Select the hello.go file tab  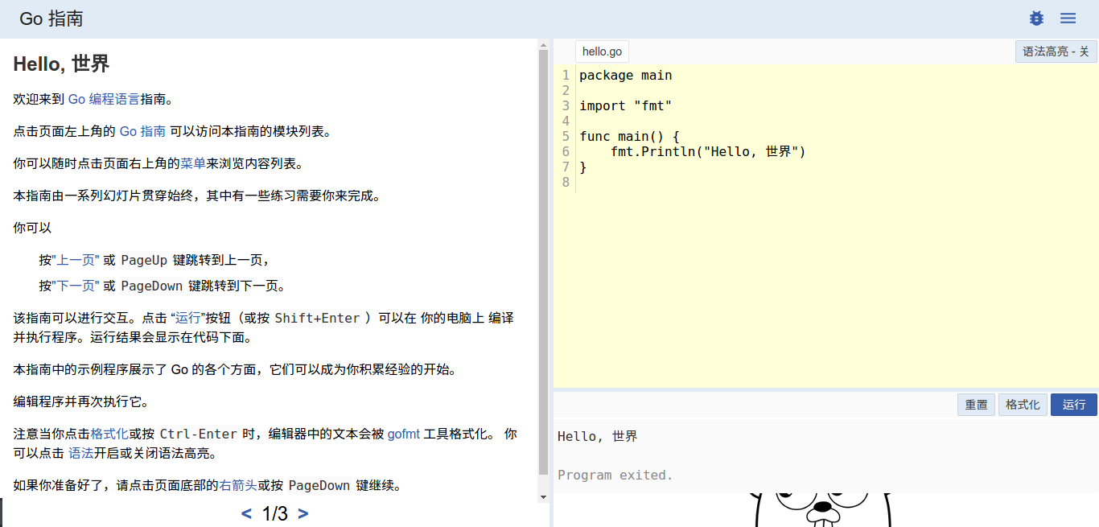click(x=602, y=51)
